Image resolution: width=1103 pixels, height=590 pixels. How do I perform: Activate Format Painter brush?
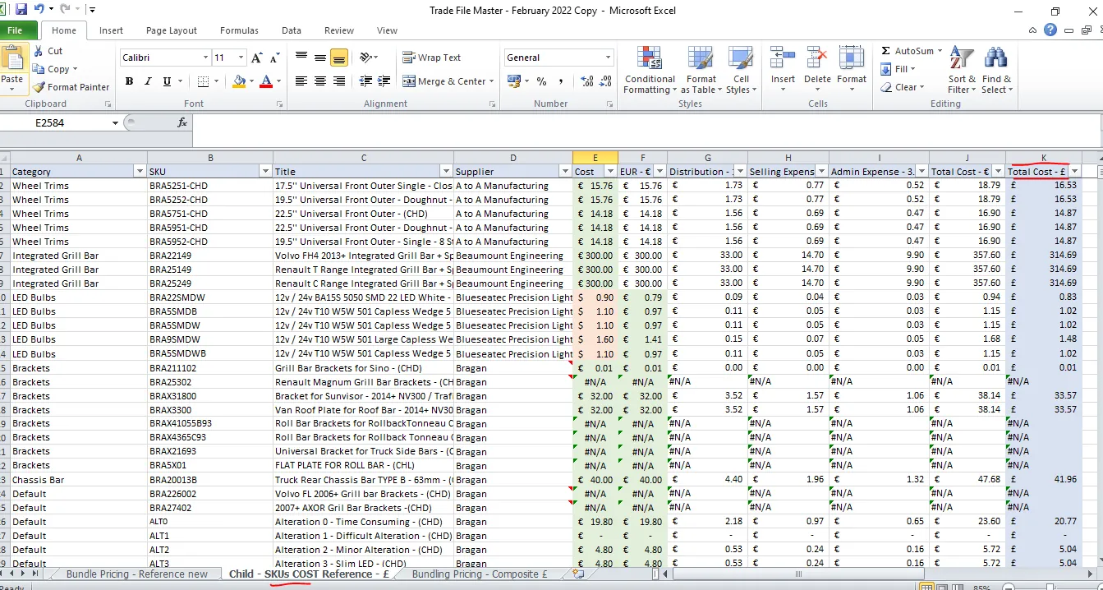[71, 87]
